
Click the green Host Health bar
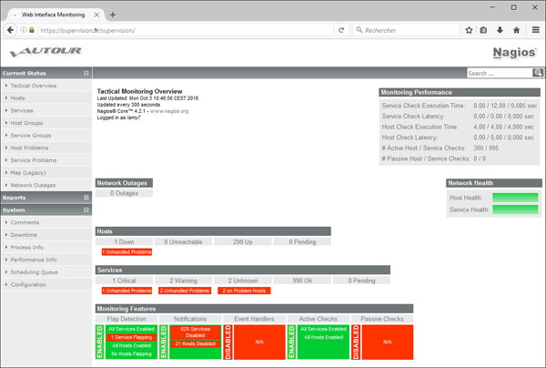pyautogui.click(x=515, y=197)
